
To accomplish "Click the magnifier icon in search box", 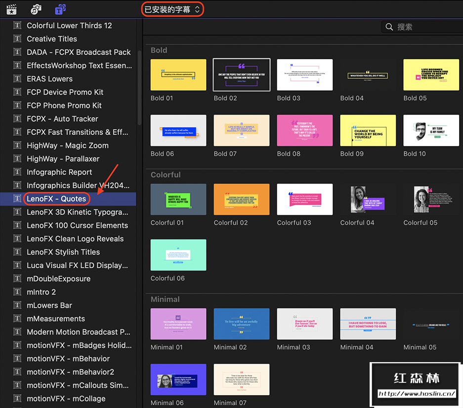I will pyautogui.click(x=389, y=27).
